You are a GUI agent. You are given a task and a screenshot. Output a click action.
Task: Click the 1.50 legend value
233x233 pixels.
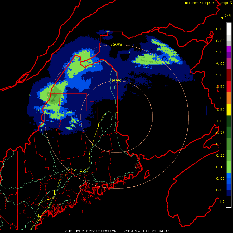[x=220, y=110]
